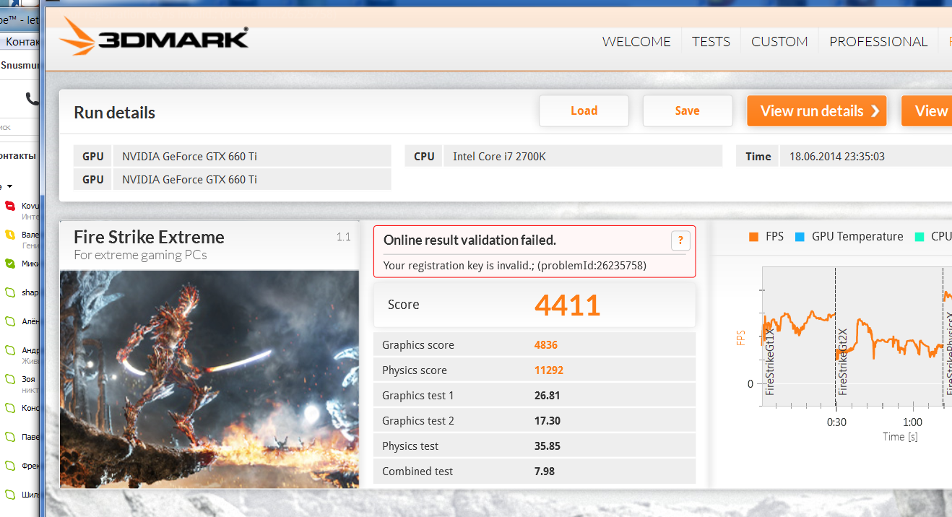The height and width of the screenshot is (517, 952).
Task: Click the FireStrikeGt2X marker on the chart
Action: click(842, 362)
